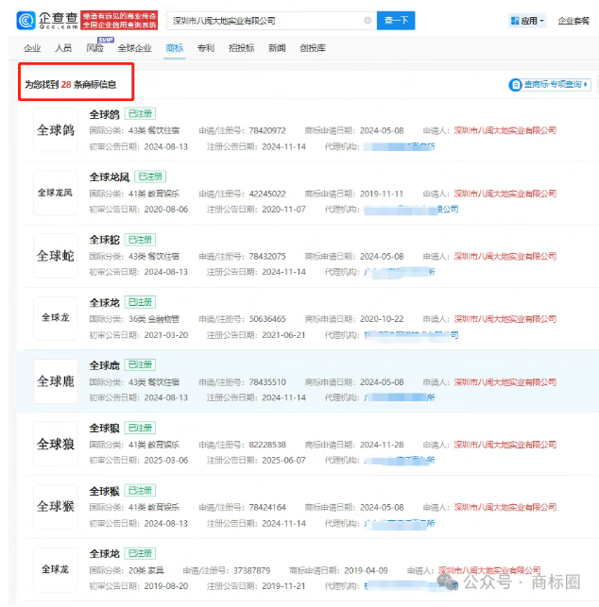Select the 风险 tab
Viewport: 599px width, 607px height.
[94, 47]
